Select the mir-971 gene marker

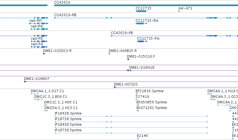(179, 11)
